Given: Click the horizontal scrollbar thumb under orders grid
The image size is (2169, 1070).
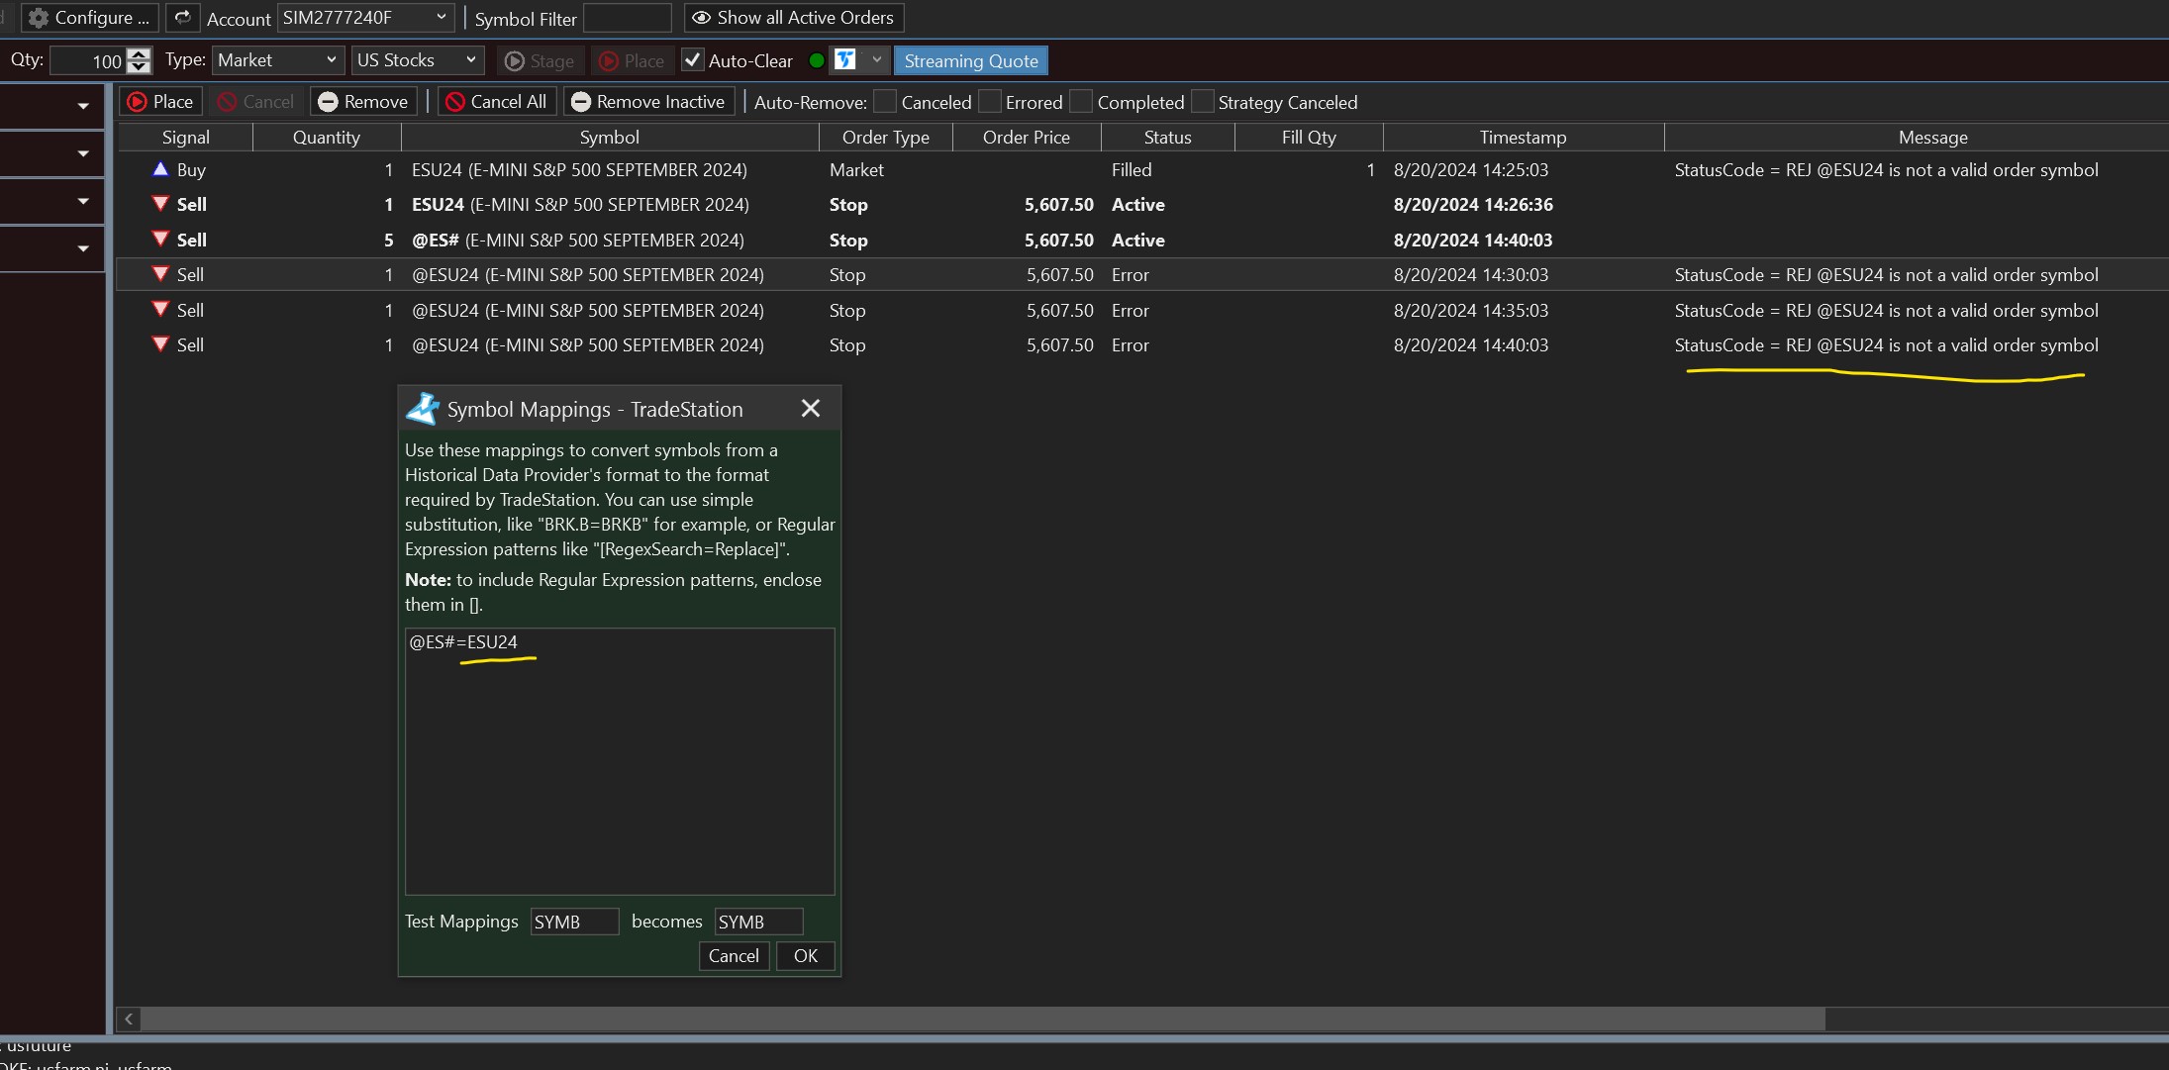Looking at the screenshot, I should click(984, 1019).
